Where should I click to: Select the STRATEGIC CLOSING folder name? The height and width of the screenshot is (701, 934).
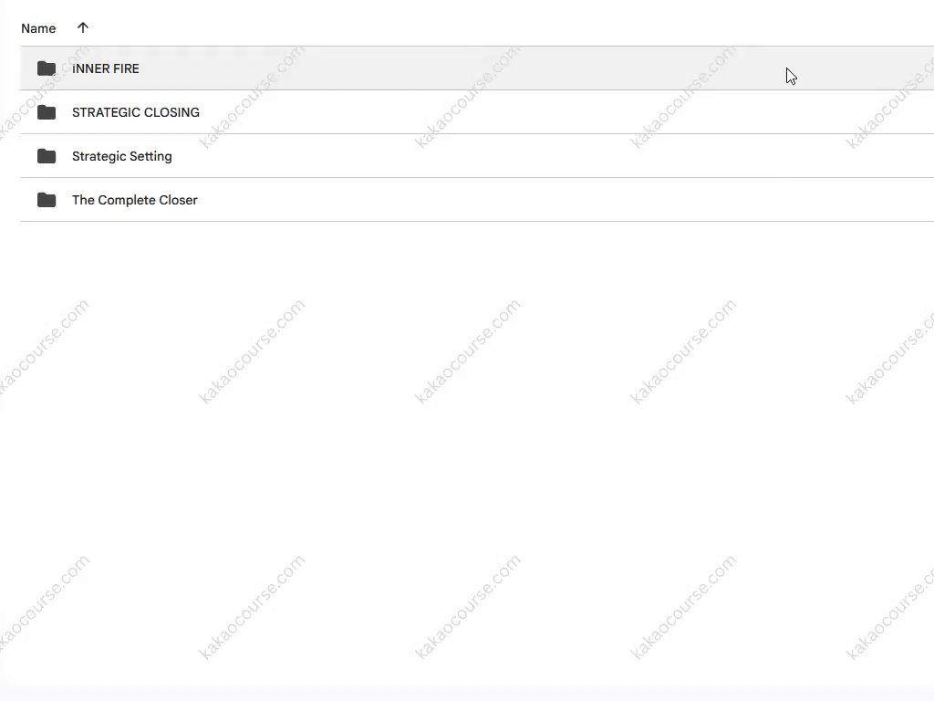(136, 112)
